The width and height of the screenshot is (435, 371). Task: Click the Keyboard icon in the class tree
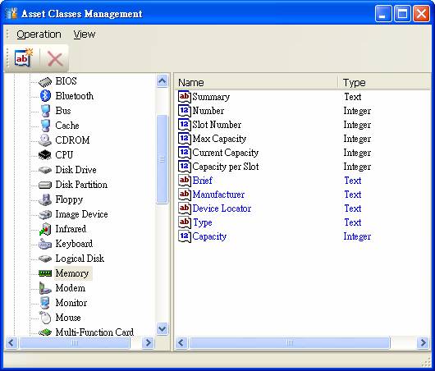(x=45, y=244)
